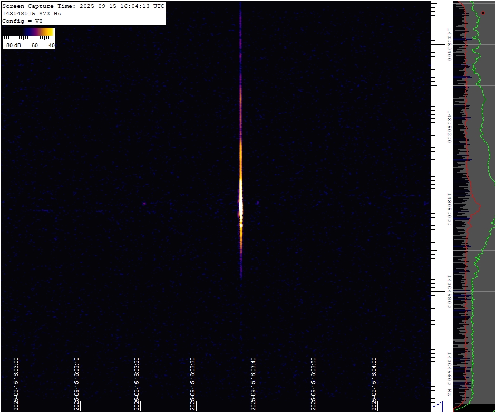The image size is (496, 413).
Task: Click the 143050000 frequency axis label
Action: pos(449,209)
